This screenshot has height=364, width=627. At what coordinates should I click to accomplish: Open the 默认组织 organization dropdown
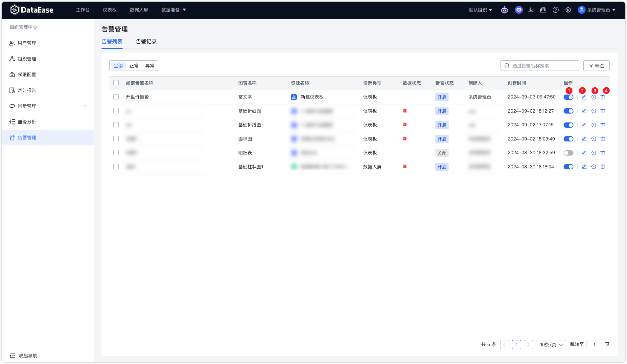click(x=480, y=10)
